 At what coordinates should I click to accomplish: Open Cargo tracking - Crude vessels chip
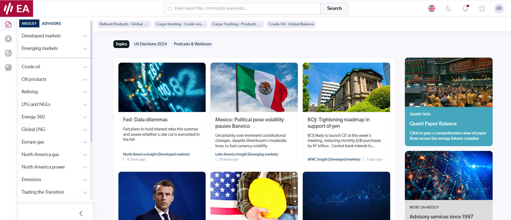point(181,24)
